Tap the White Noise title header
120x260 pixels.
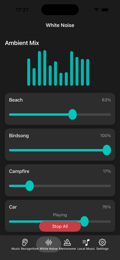(x=60, y=25)
